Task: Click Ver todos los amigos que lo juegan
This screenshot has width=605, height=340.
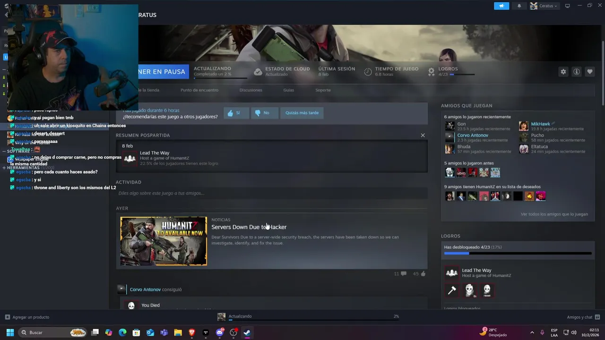Action: coord(554,214)
